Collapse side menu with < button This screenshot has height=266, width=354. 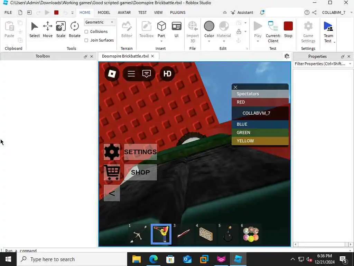pyautogui.click(x=112, y=193)
